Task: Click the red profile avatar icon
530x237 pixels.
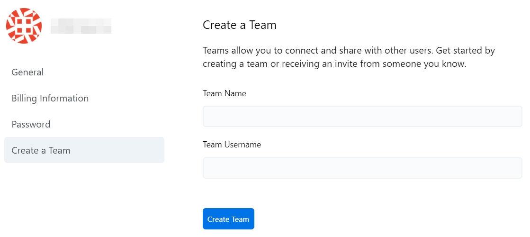Action: (x=24, y=26)
